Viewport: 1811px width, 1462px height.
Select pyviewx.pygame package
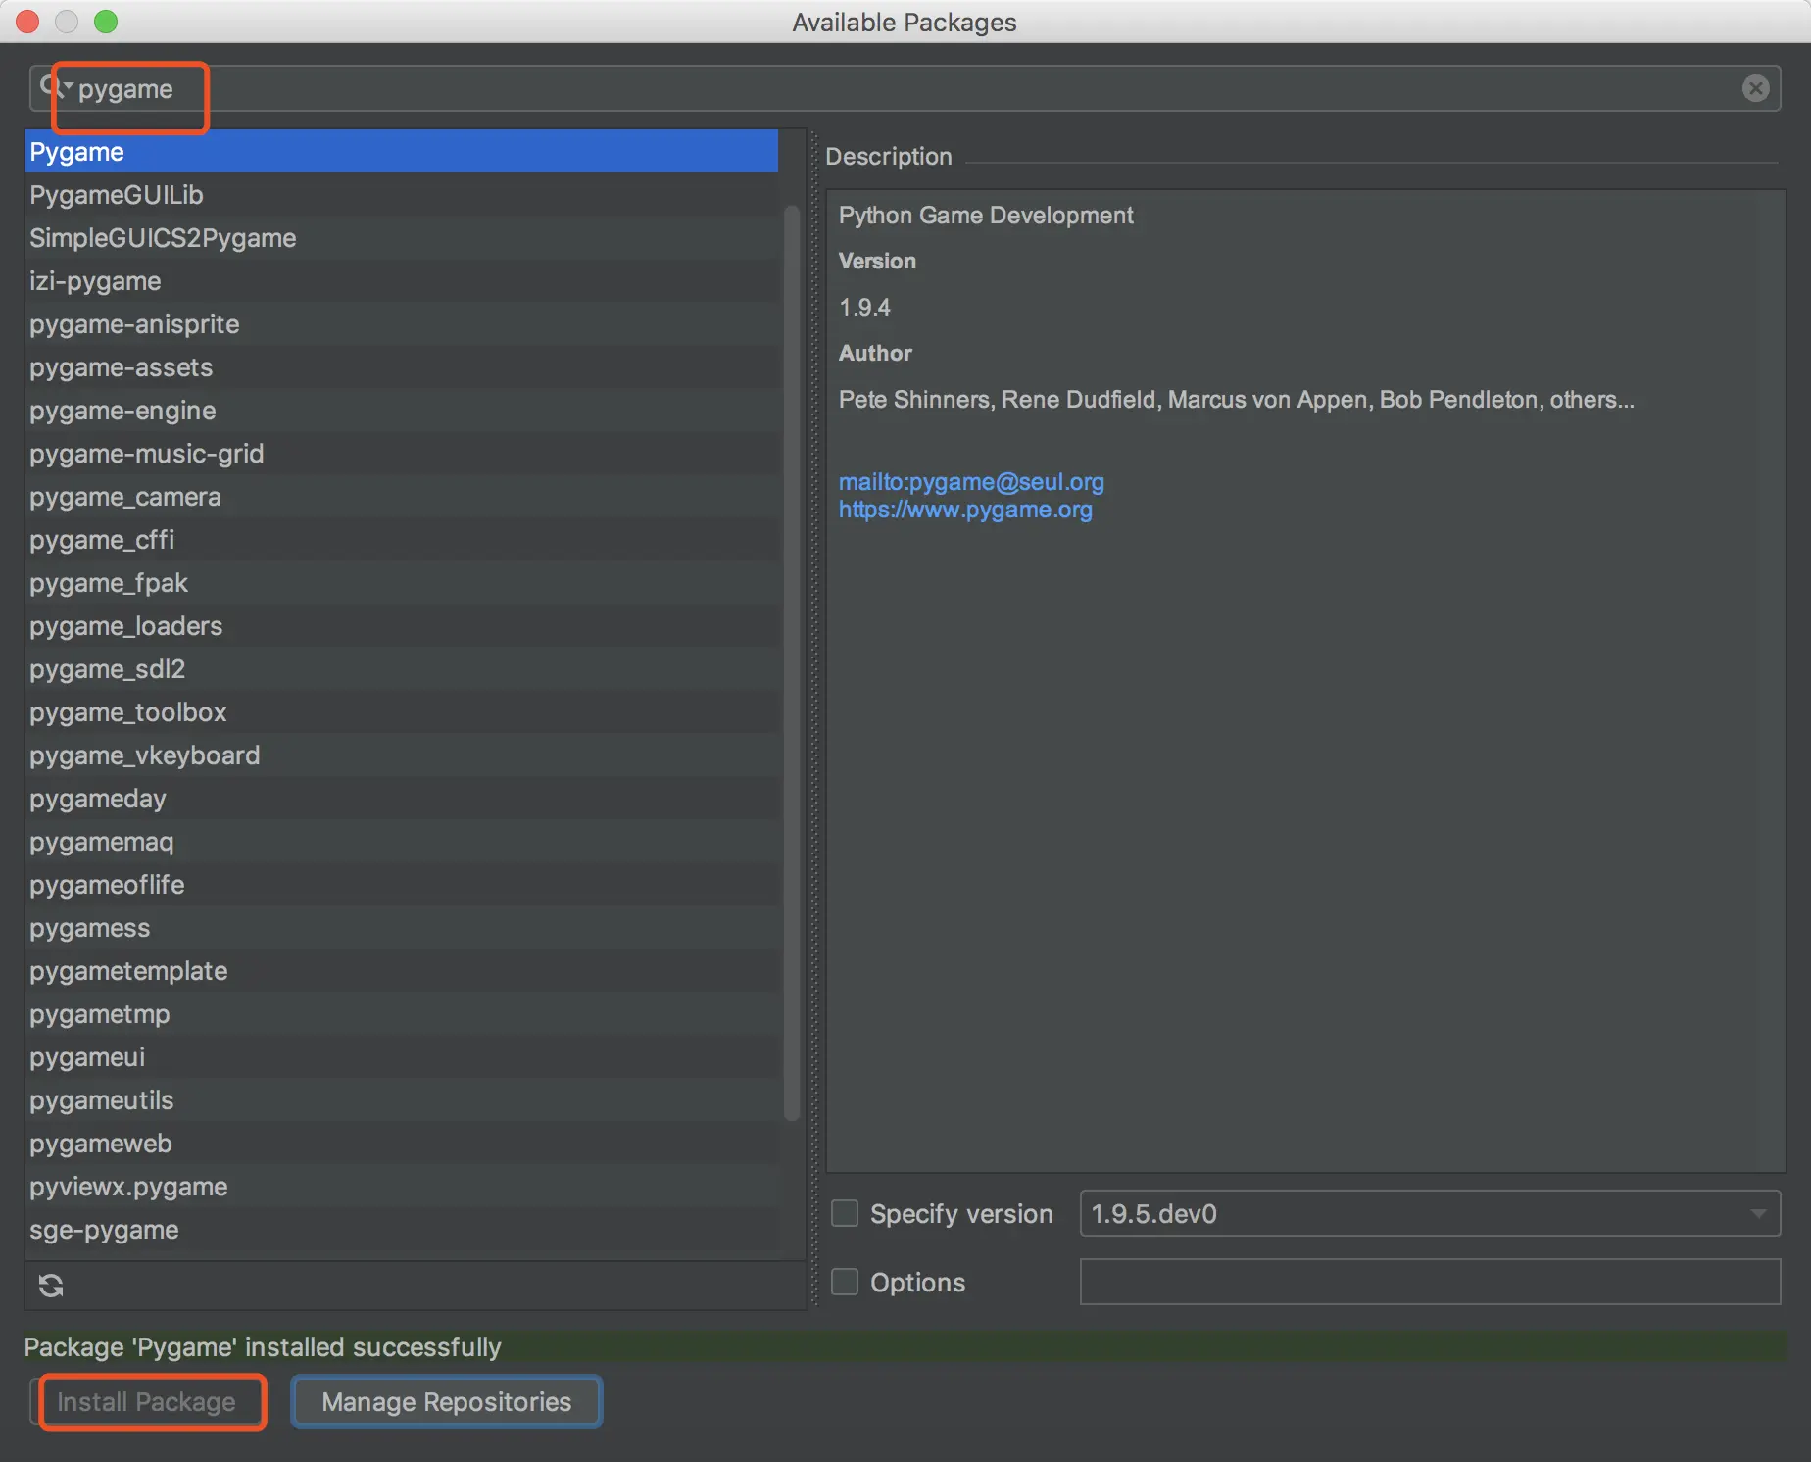tap(402, 1187)
